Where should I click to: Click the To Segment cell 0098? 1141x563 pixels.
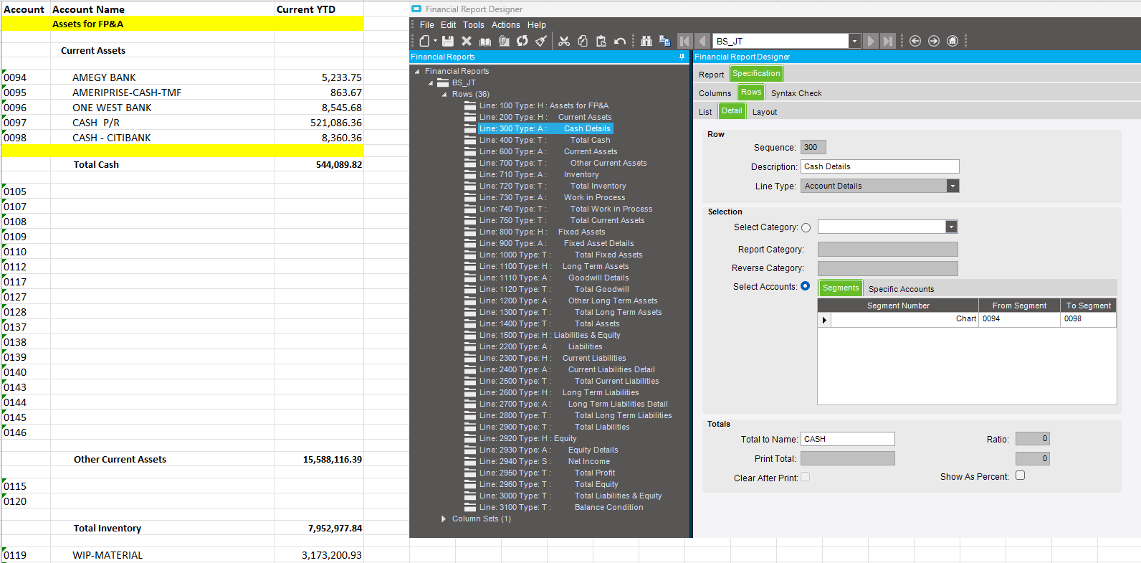point(1088,319)
